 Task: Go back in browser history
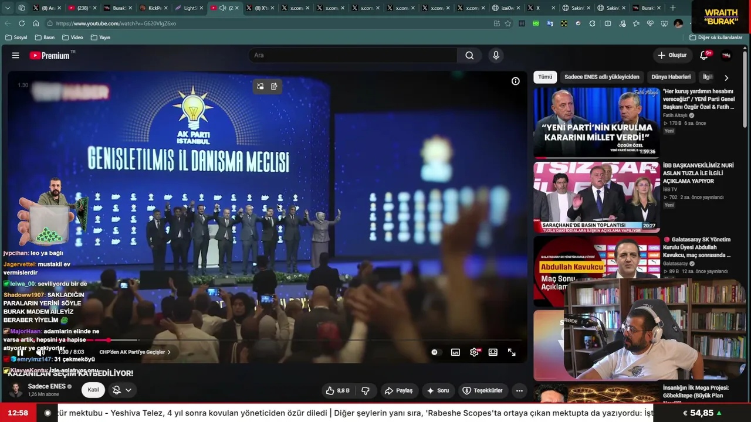point(8,23)
